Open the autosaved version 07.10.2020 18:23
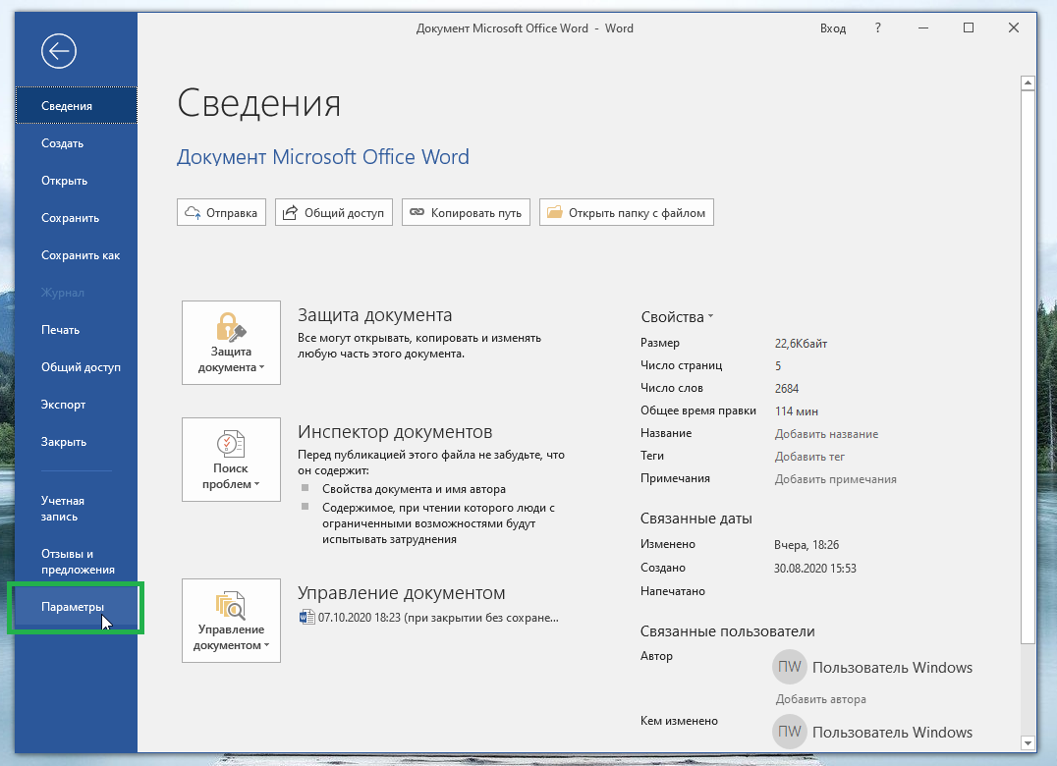Screen dimensions: 1057x766 [x=429, y=617]
